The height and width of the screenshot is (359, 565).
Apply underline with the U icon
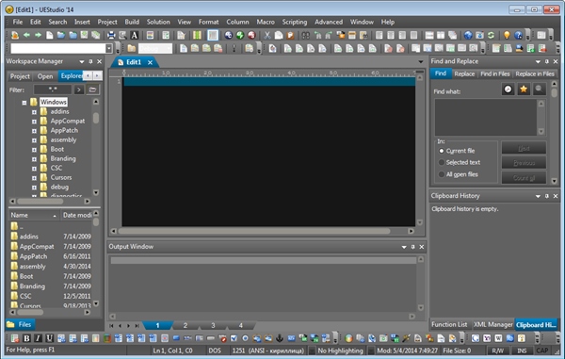tap(49, 338)
